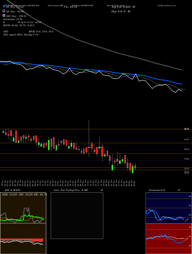
Task: Select the (MGR) 11.6, 13.3, 16.8 values
Action: 41,32
